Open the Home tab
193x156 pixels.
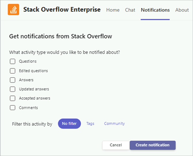click(x=113, y=10)
